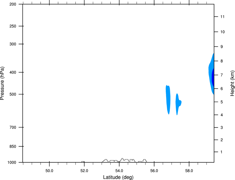Click the dark blue contour core
The width and height of the screenshot is (235, 180).
click(213, 78)
